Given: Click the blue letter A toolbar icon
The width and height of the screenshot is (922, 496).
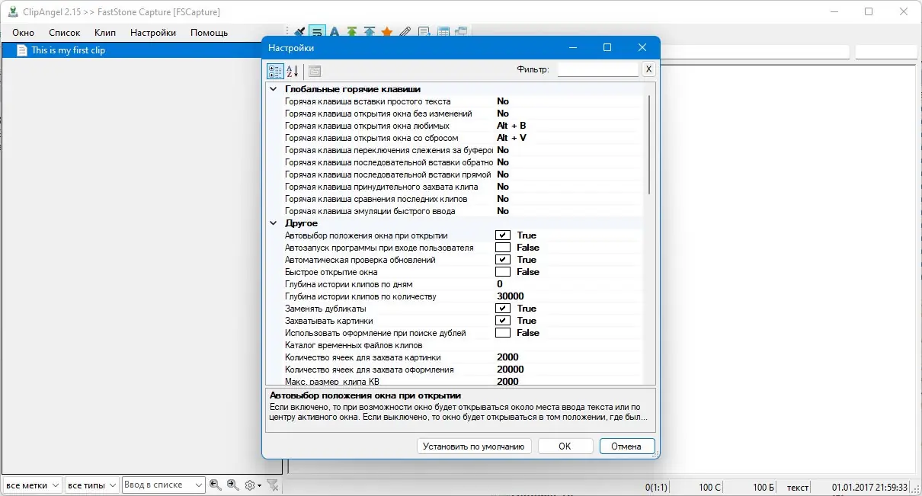Looking at the screenshot, I should pyautogui.click(x=334, y=33).
